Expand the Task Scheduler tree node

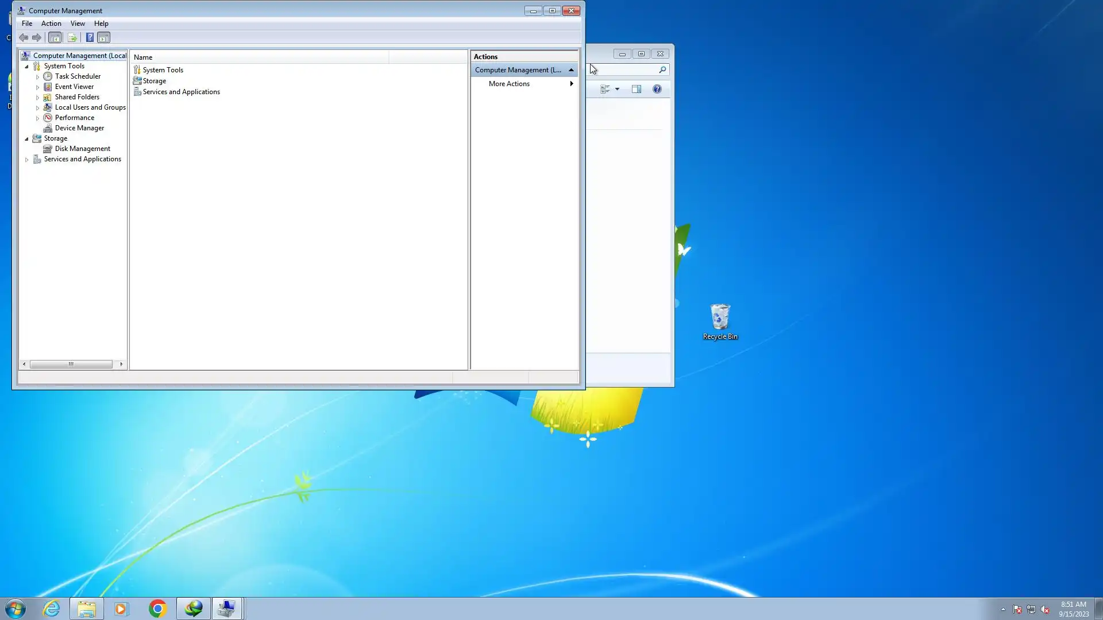(x=38, y=77)
